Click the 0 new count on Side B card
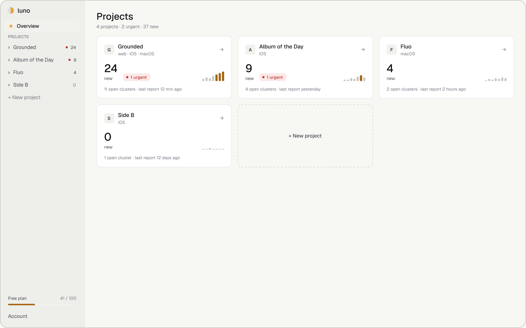 click(108, 140)
